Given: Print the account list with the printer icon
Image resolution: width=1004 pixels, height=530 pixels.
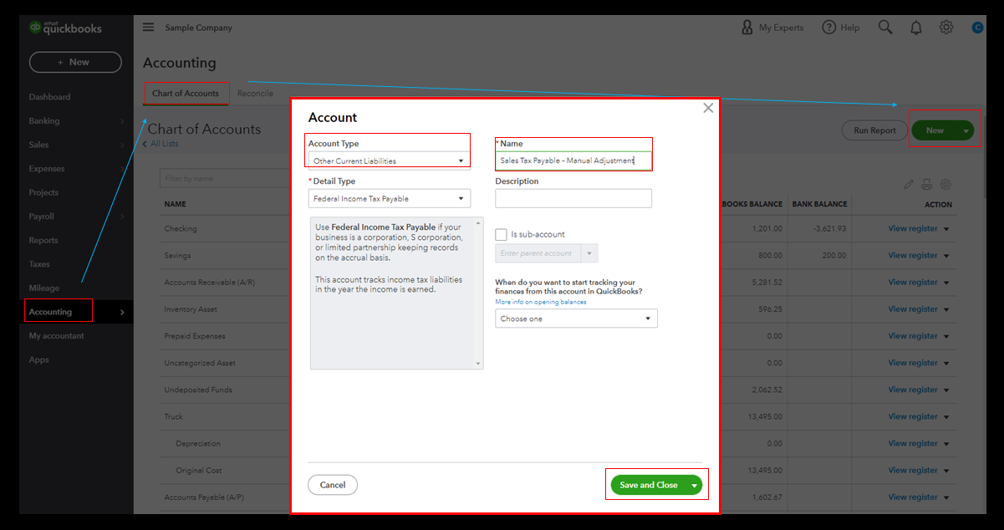Looking at the screenshot, I should click(x=927, y=185).
